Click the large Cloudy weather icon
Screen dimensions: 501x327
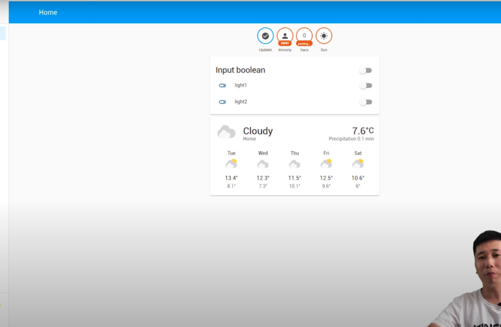click(226, 132)
